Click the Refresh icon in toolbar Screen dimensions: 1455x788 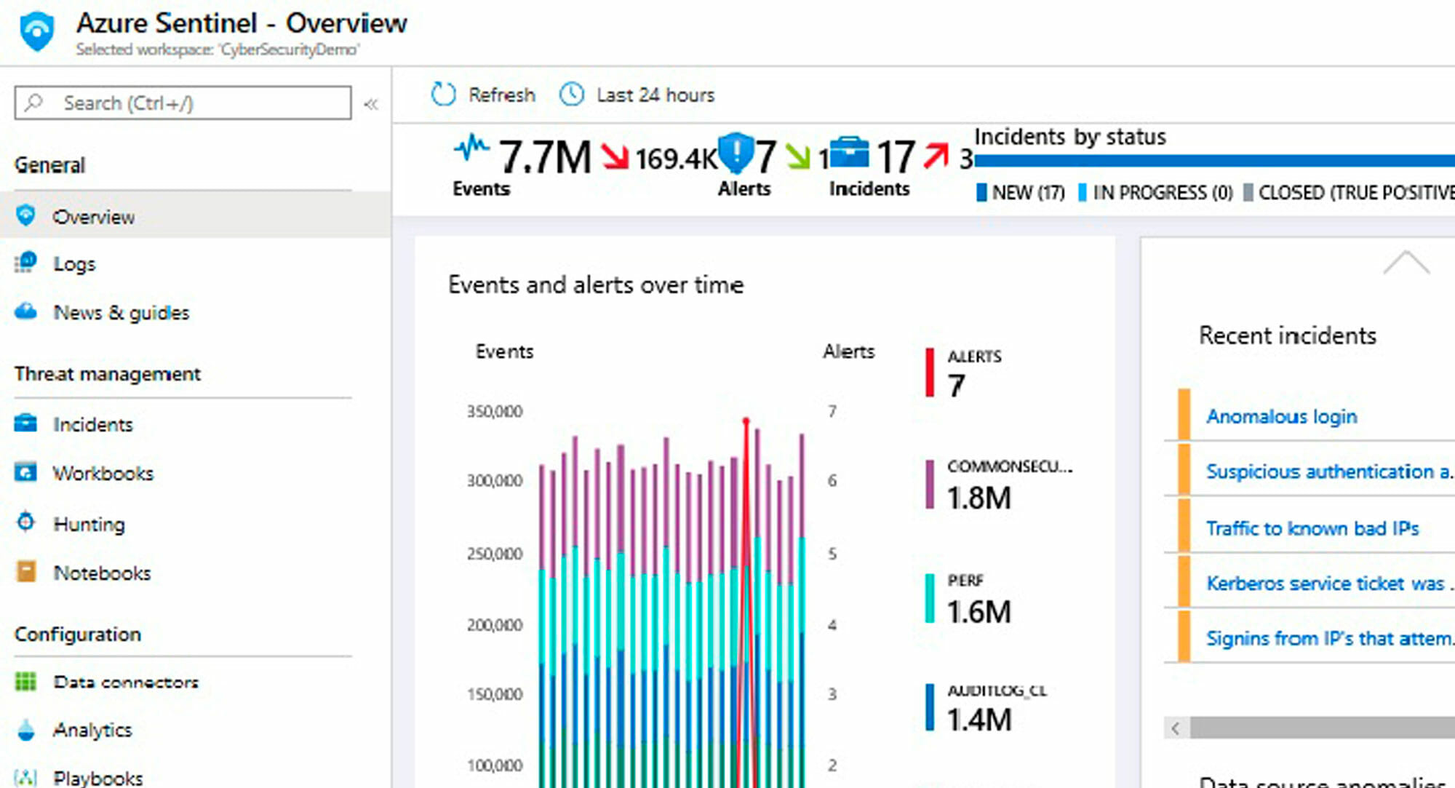pyautogui.click(x=443, y=95)
